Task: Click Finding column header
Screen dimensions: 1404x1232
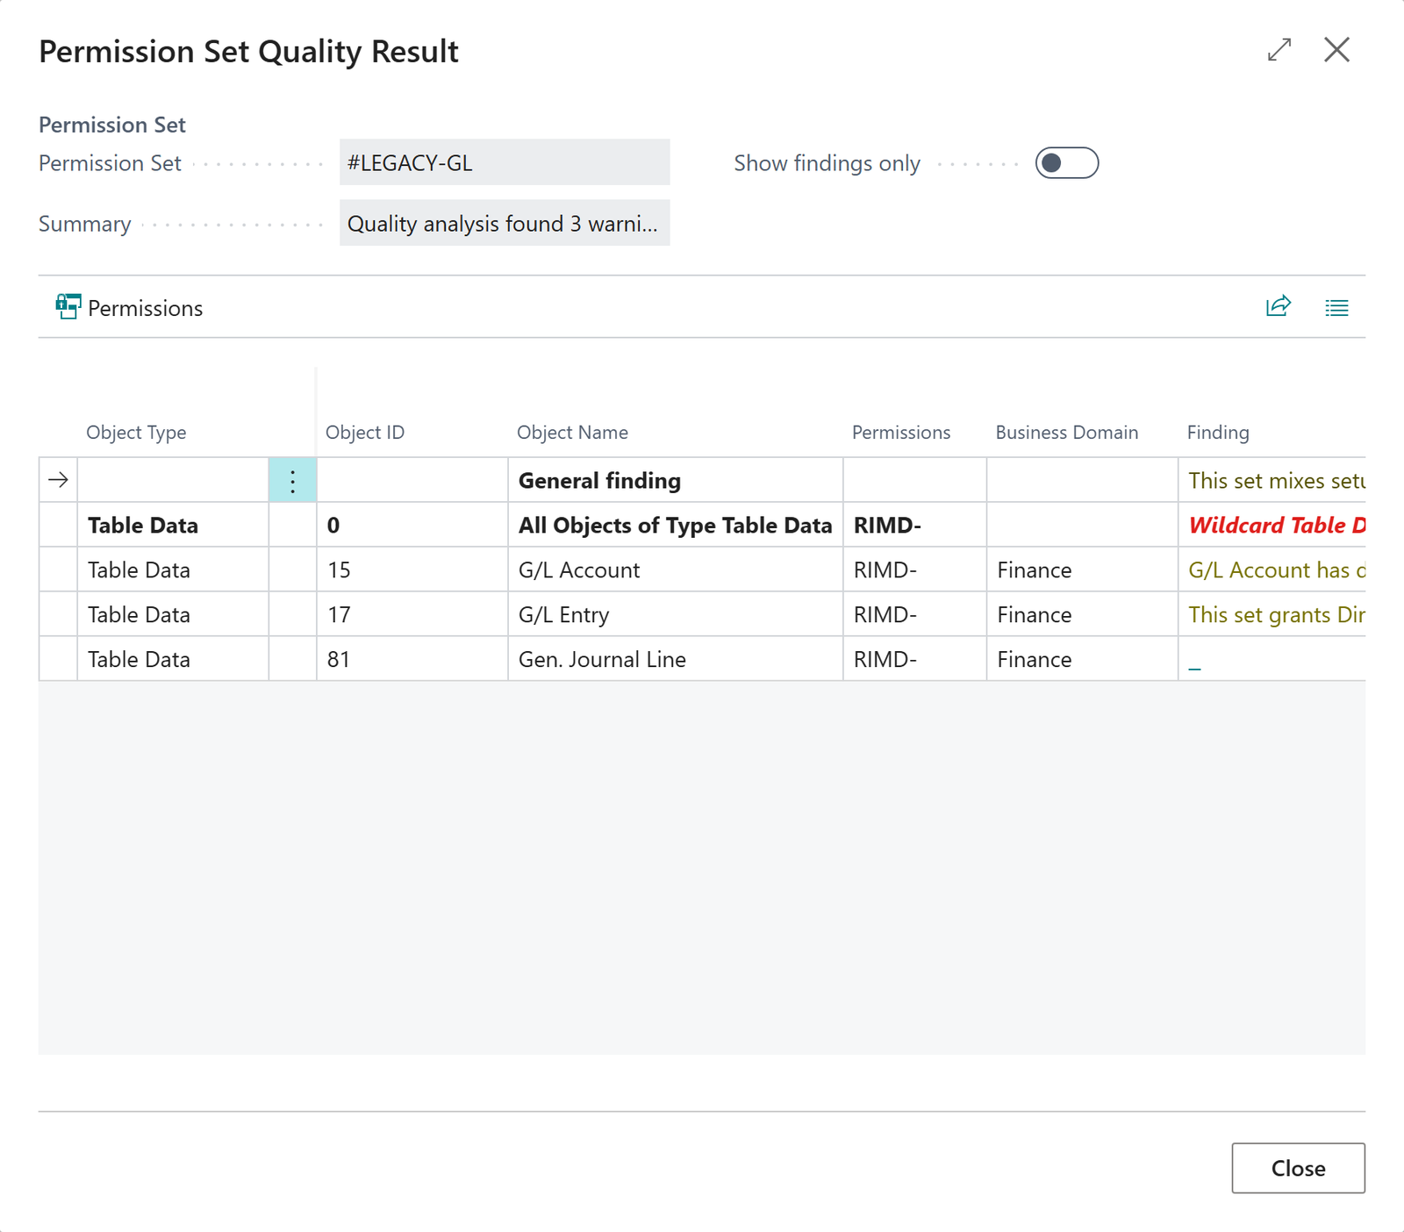Action: pos(1218,433)
